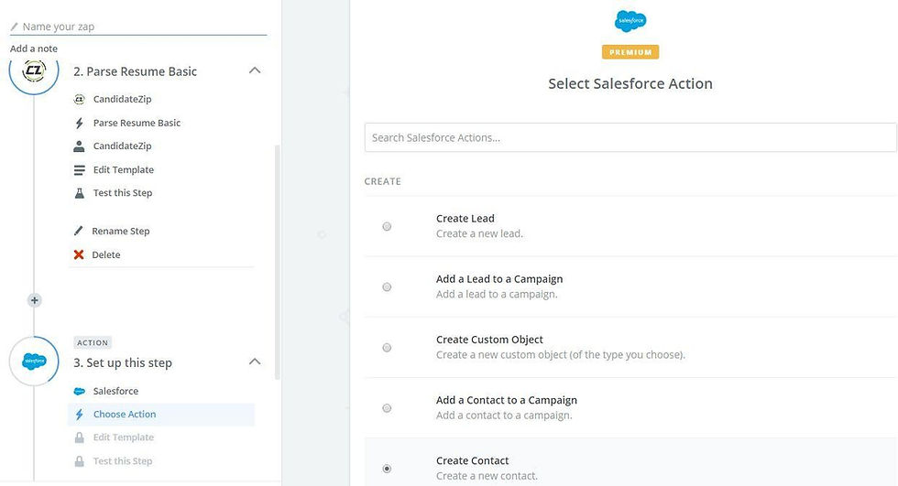The height and width of the screenshot is (486, 898).
Task: Click pencil icon next to Name your zap
Action: tap(15, 27)
